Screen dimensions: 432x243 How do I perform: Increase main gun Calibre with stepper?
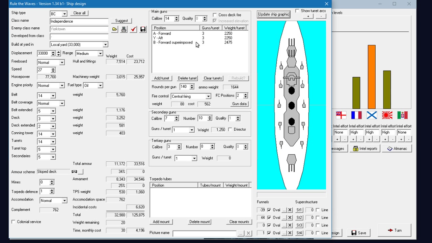[x=177, y=17]
